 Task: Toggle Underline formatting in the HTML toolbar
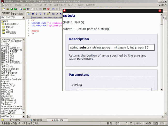click(41, 14)
